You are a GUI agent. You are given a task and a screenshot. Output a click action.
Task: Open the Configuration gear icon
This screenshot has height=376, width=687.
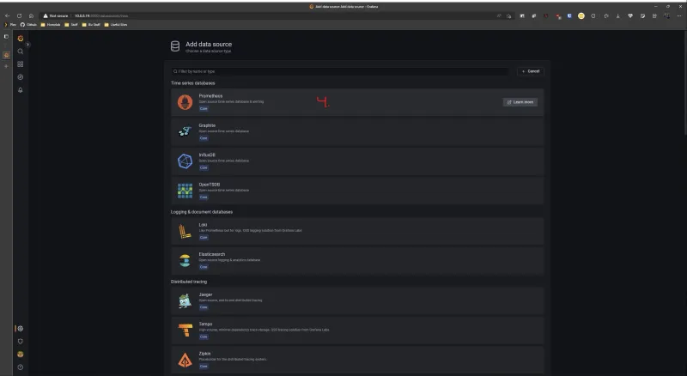coord(21,329)
